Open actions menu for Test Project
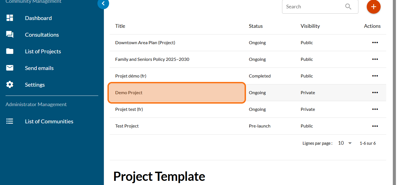The height and width of the screenshot is (185, 397). (375, 126)
